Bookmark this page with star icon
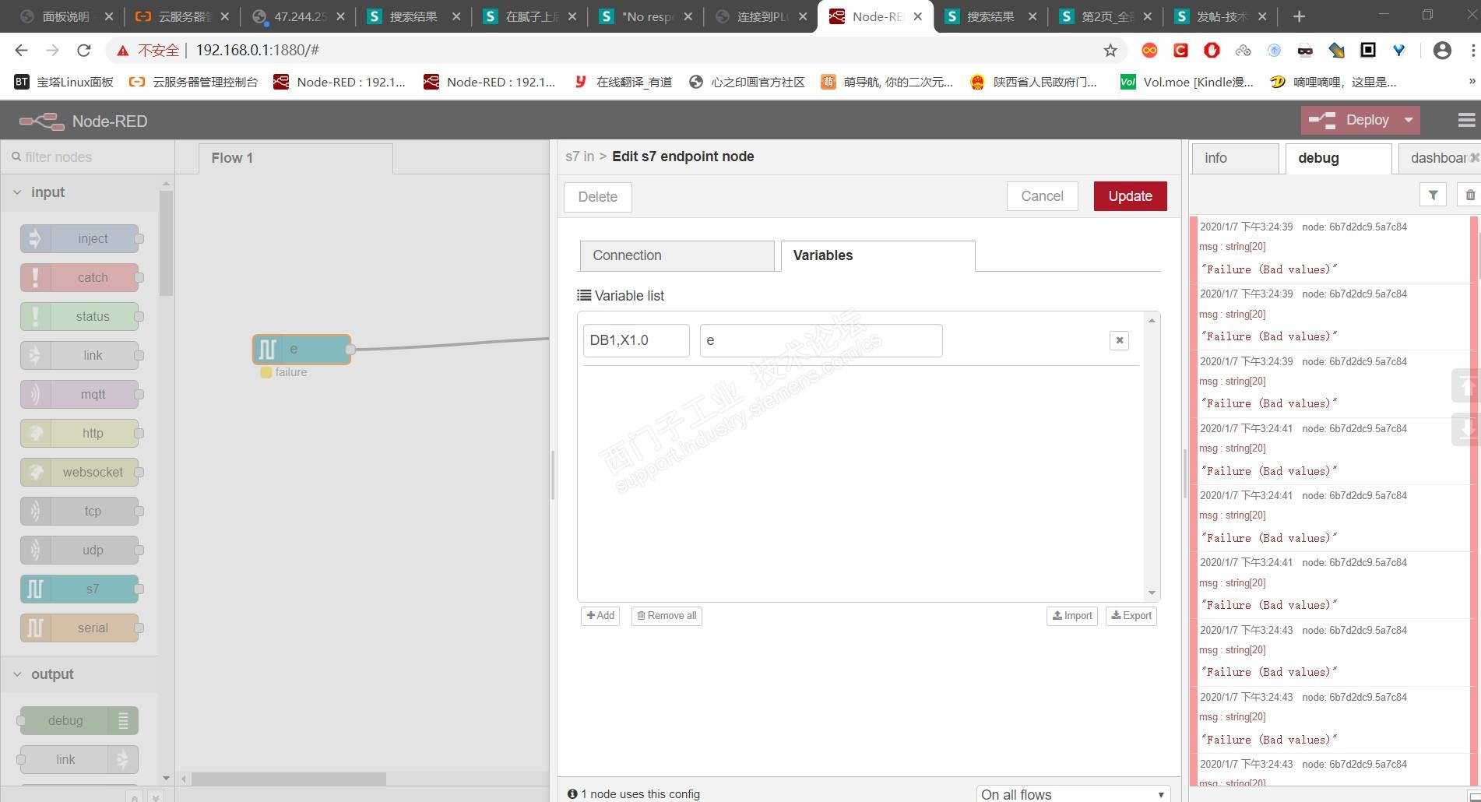 tap(1110, 51)
